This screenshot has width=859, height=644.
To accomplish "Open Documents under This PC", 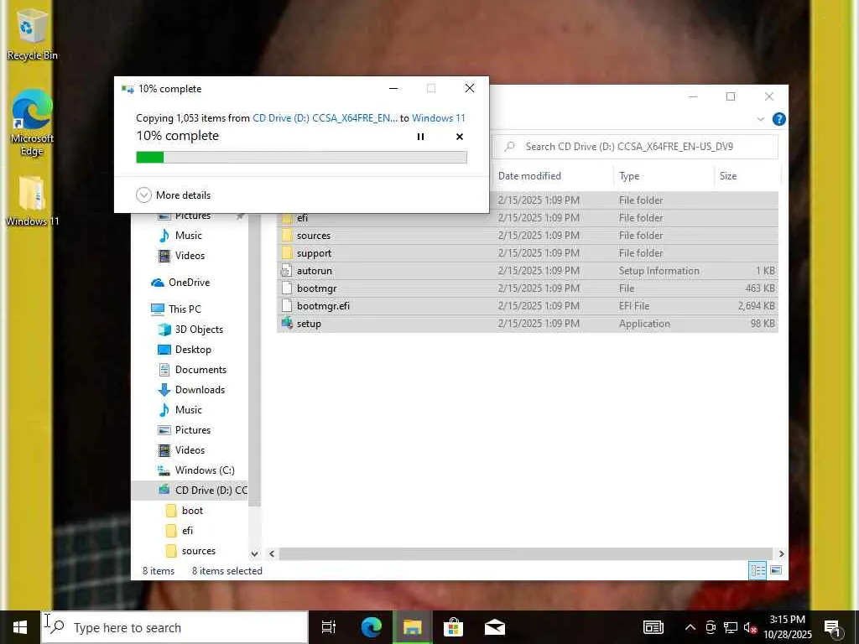I will pyautogui.click(x=200, y=370).
